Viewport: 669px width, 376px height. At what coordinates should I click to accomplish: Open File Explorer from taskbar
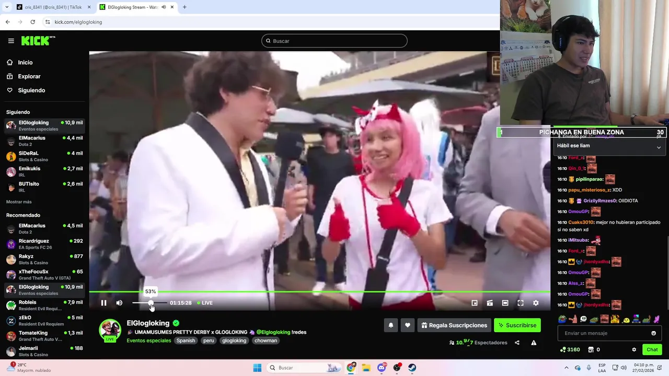coord(366,368)
